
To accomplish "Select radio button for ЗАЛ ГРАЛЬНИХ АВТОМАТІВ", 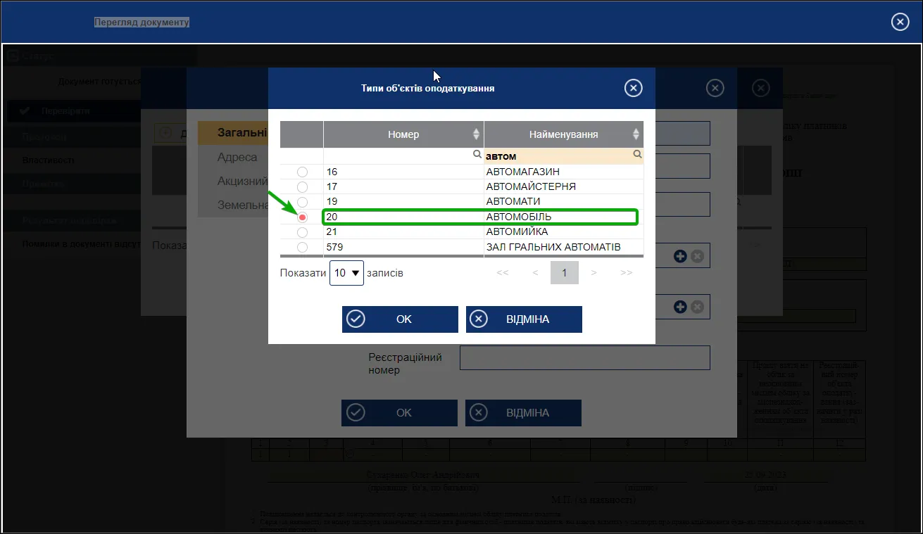I will [302, 247].
